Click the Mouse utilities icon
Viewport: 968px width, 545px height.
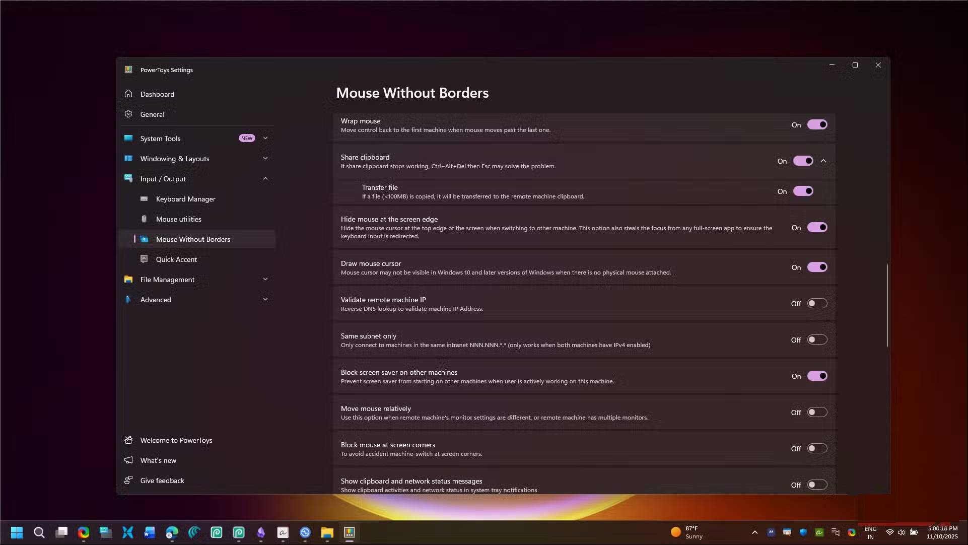pos(144,219)
